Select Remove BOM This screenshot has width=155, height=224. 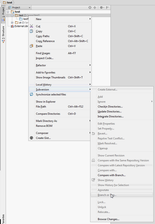click(44, 126)
